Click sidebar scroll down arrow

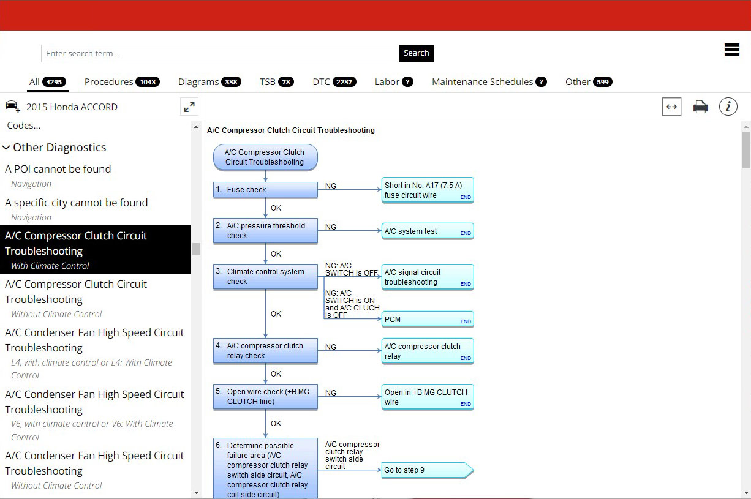196,492
